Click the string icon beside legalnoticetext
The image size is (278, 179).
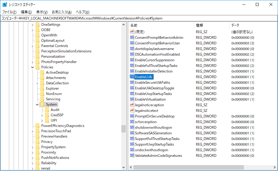click(132, 110)
